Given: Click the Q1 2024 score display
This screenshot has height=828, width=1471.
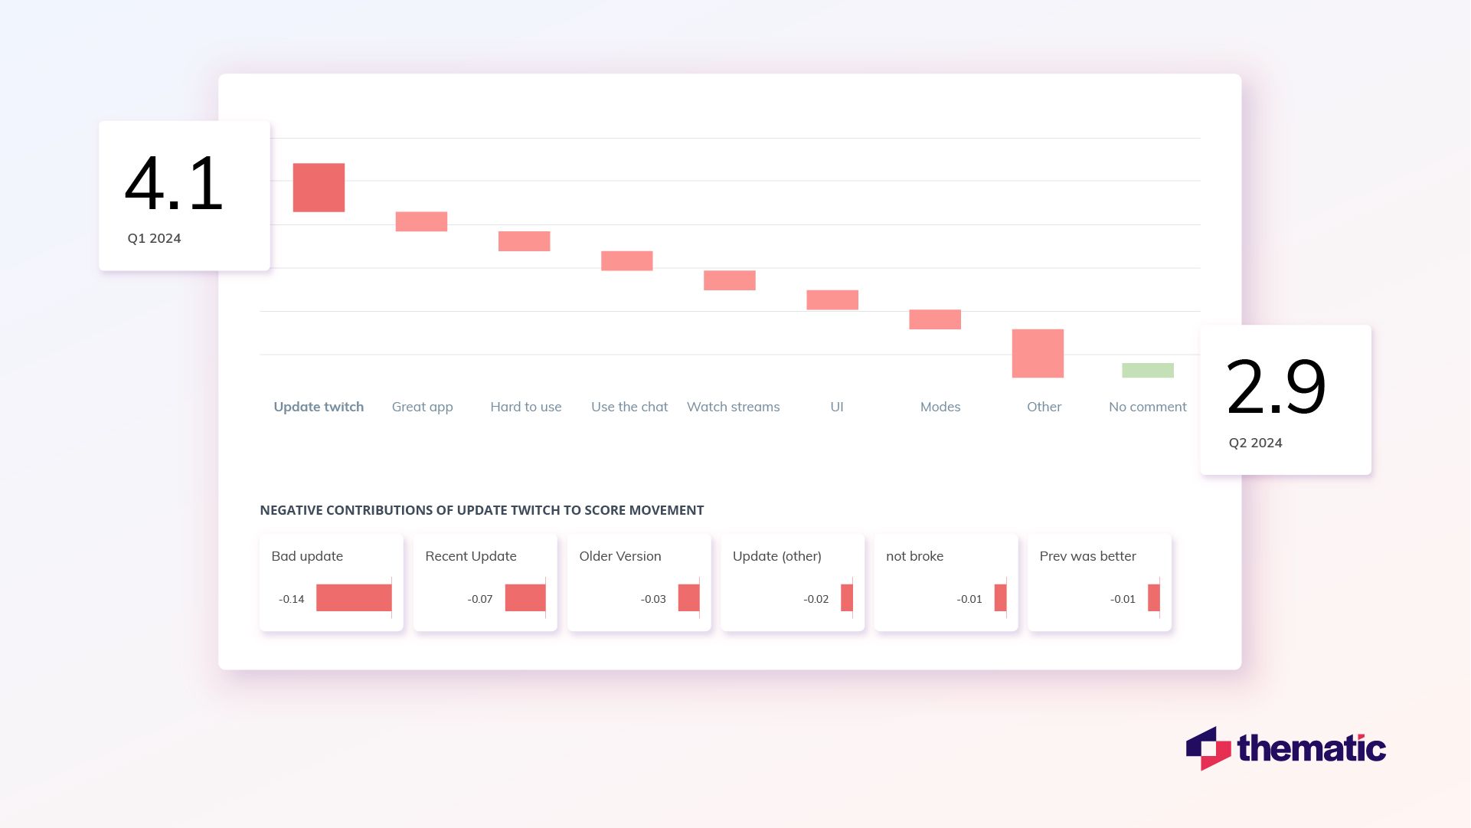Looking at the screenshot, I should pyautogui.click(x=185, y=195).
